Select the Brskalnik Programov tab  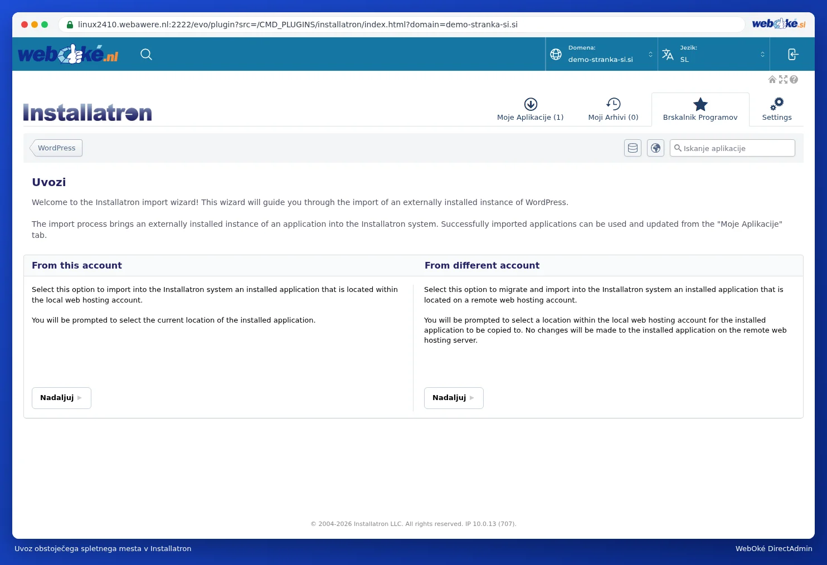pyautogui.click(x=700, y=109)
